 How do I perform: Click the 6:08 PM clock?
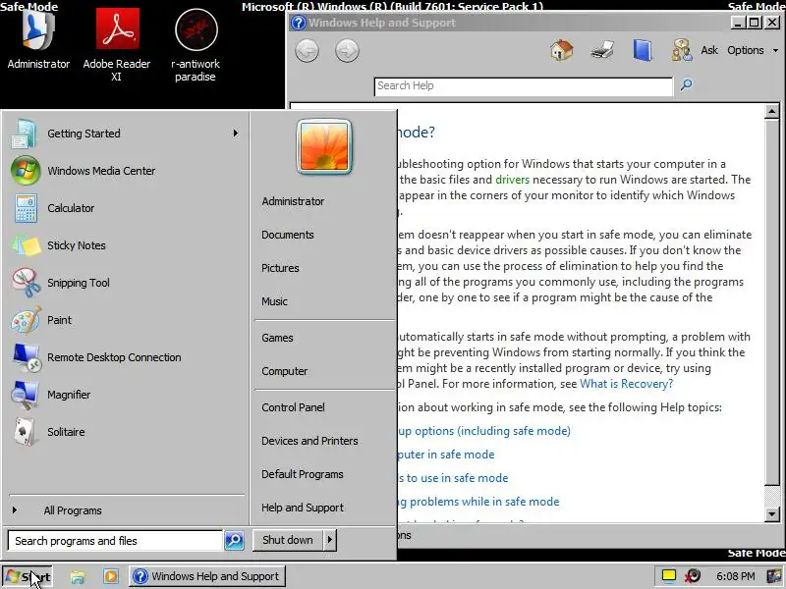pyautogui.click(x=735, y=576)
